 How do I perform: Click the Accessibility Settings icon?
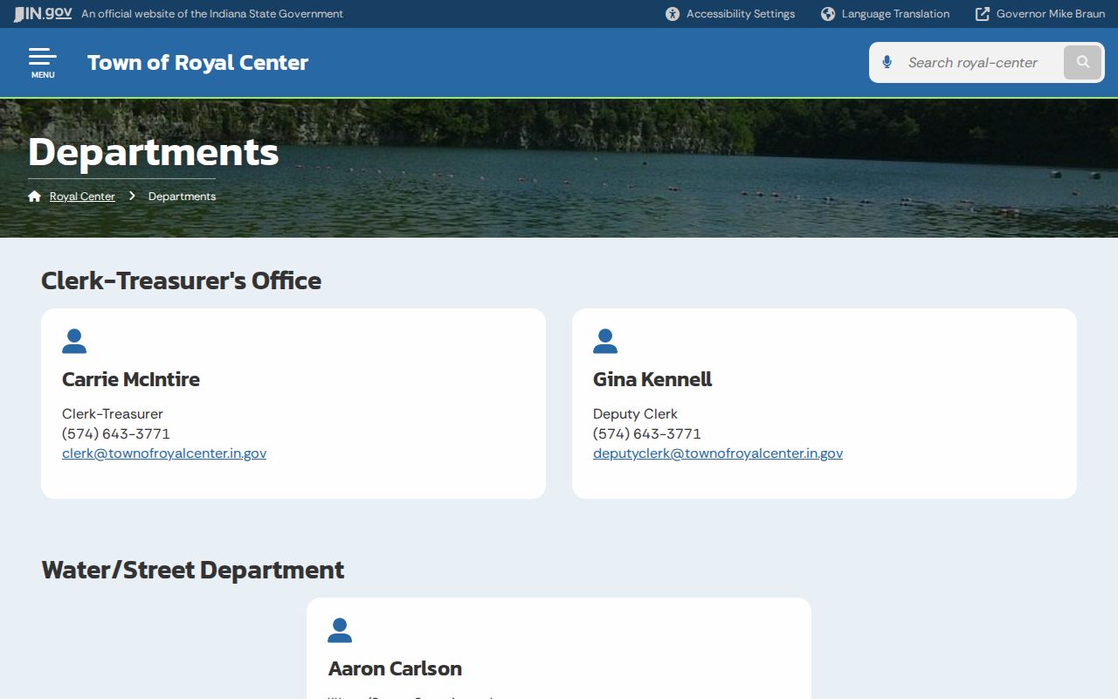[x=673, y=14]
